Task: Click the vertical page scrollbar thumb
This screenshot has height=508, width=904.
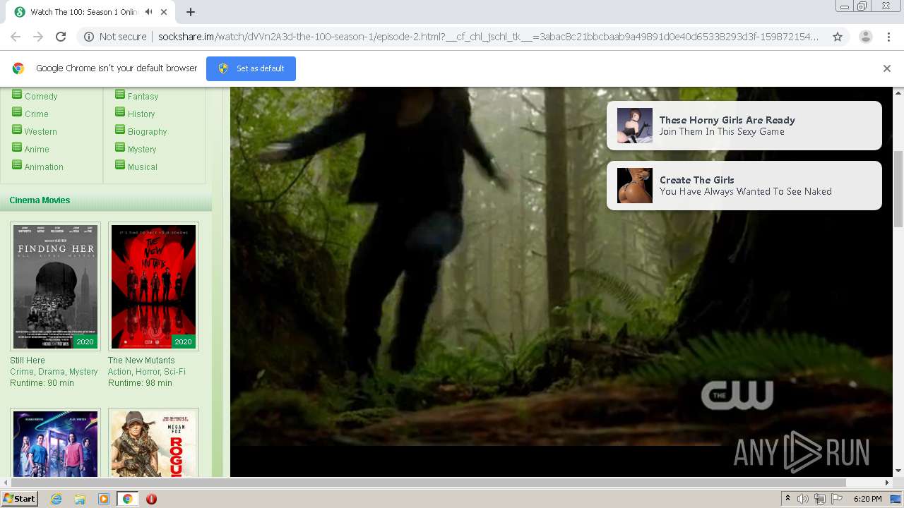Action: coord(898,188)
